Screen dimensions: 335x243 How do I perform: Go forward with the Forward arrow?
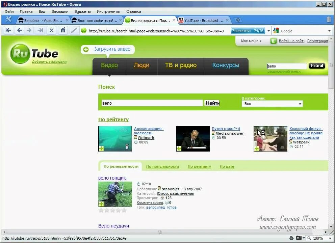click(29, 30)
